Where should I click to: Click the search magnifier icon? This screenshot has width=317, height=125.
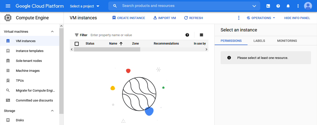tap(115, 6)
